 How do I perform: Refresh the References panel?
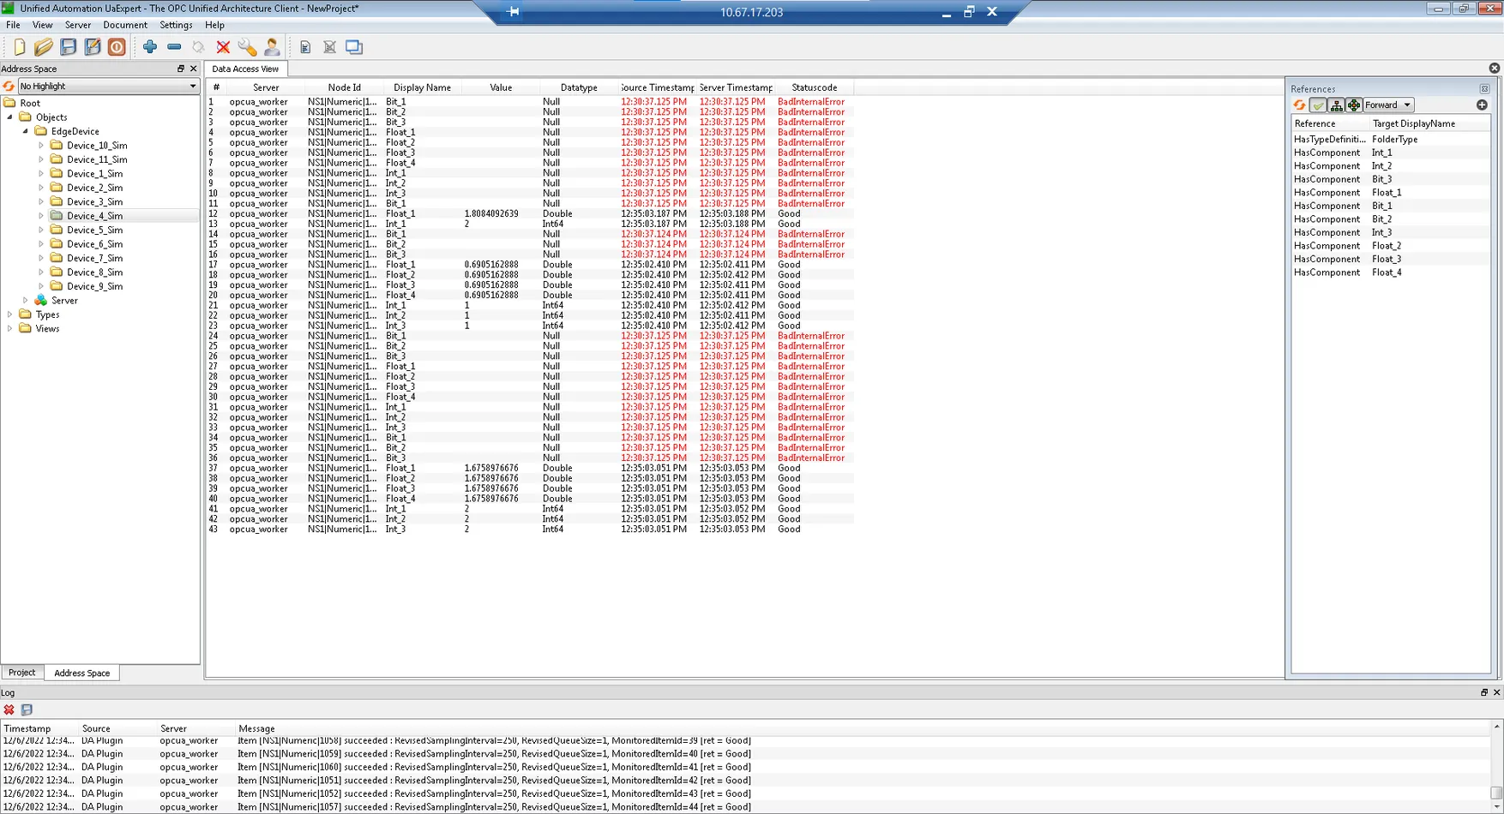pos(1300,105)
